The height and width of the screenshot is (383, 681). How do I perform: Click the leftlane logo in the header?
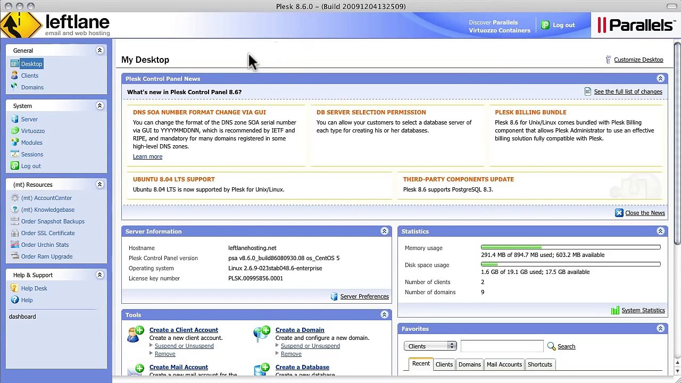click(x=55, y=25)
